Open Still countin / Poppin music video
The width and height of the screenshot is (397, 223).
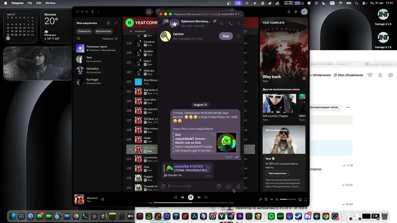[279, 103]
